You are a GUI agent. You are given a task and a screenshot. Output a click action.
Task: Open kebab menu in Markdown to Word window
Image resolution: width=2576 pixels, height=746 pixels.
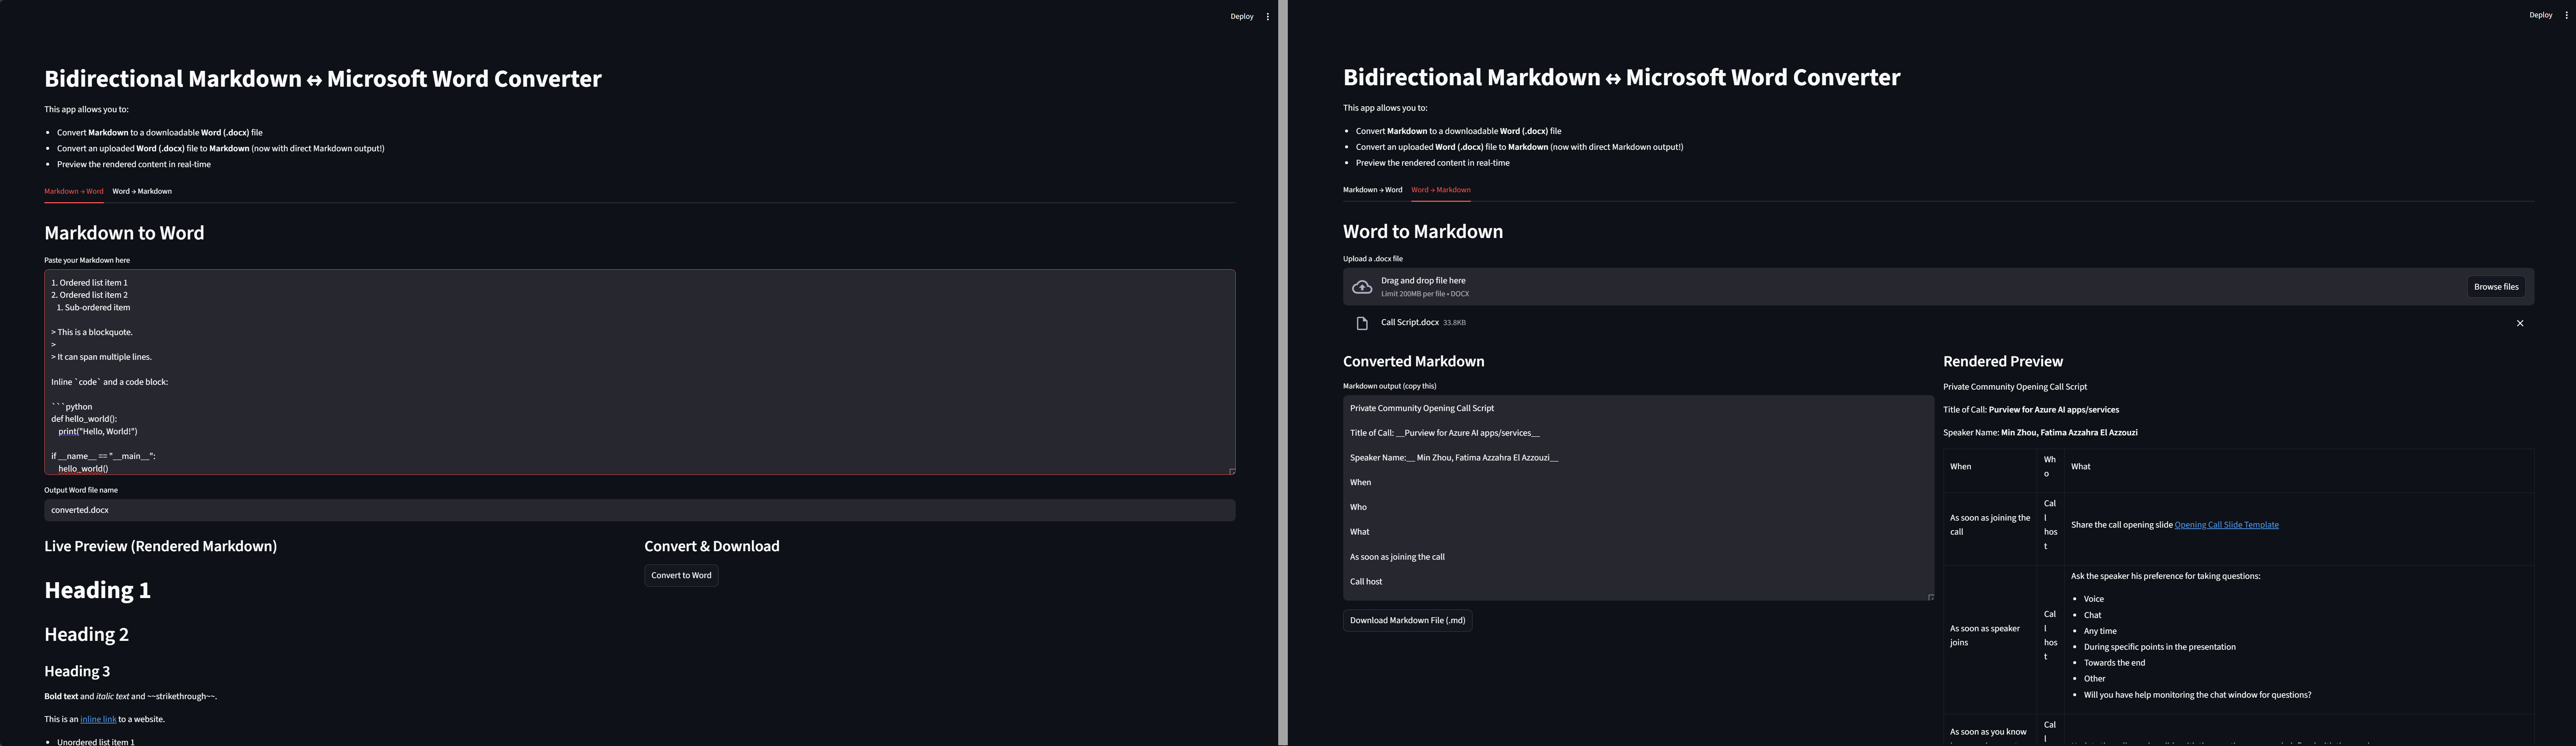tap(1267, 17)
